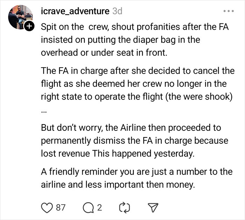Screen dimensions: 245x220
Task: Click the line beginning "But don't worry"
Action: click(x=131, y=128)
